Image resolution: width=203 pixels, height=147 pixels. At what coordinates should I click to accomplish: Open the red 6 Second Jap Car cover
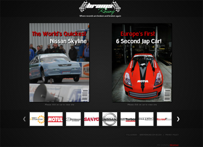[x=142, y=63]
